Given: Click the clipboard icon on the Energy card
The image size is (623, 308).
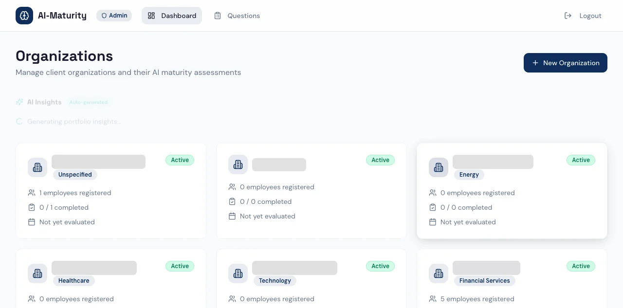Looking at the screenshot, I should [433, 207].
